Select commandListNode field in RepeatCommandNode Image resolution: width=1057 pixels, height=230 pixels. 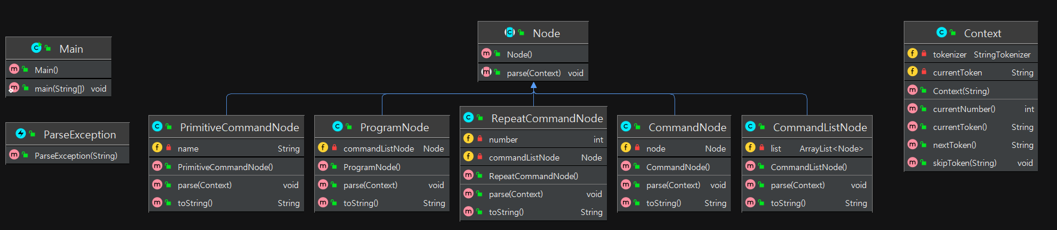pyautogui.click(x=533, y=158)
